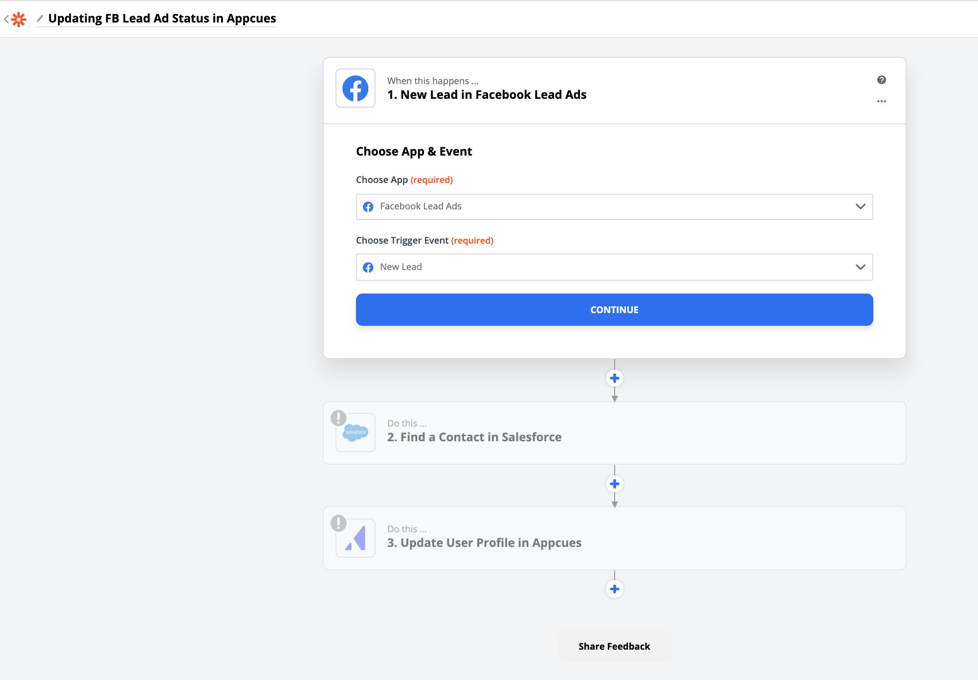Click the Choose App & Event heading
The image size is (978, 680).
(x=414, y=152)
